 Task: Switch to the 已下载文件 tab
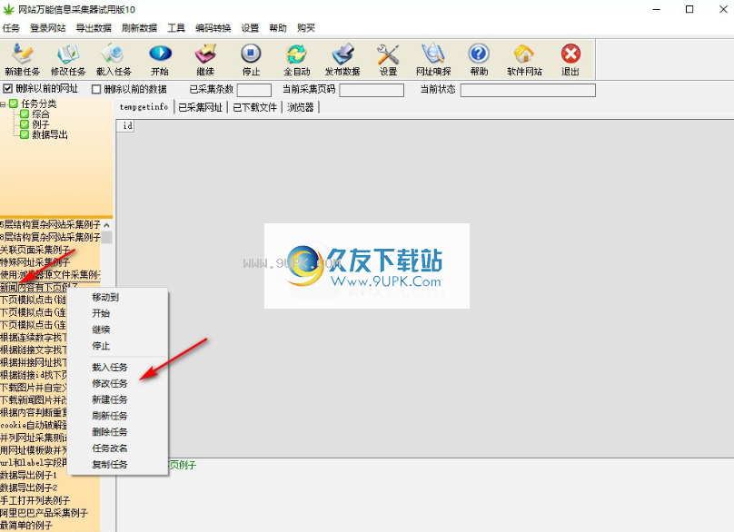pyautogui.click(x=255, y=107)
